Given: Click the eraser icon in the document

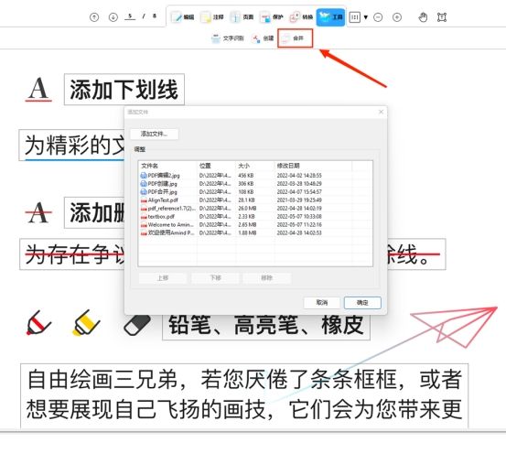Looking at the screenshot, I should (x=137, y=325).
